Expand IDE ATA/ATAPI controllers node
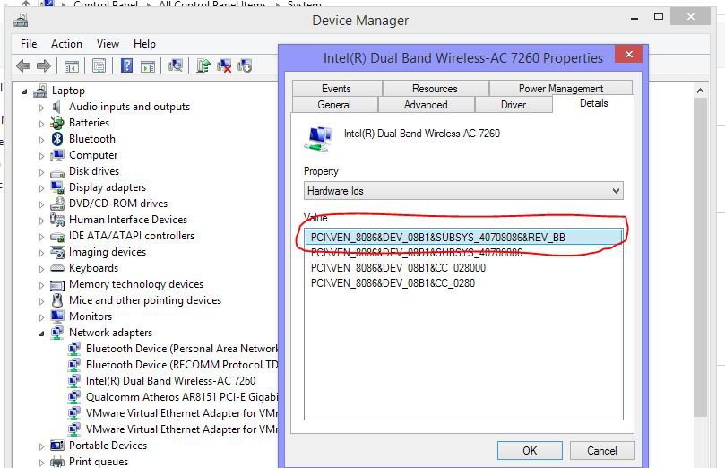Screen dimensions: 725x468 point(41,237)
